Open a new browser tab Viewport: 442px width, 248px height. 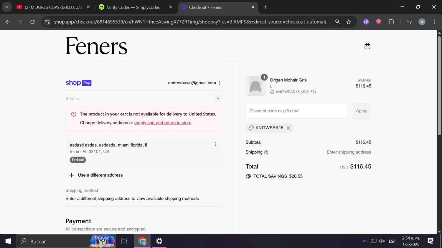[x=265, y=7]
